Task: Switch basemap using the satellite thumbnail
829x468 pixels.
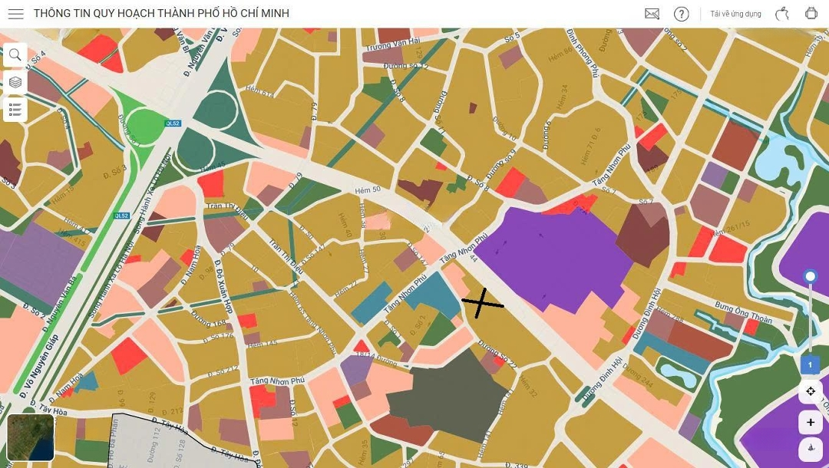Action: [31, 437]
